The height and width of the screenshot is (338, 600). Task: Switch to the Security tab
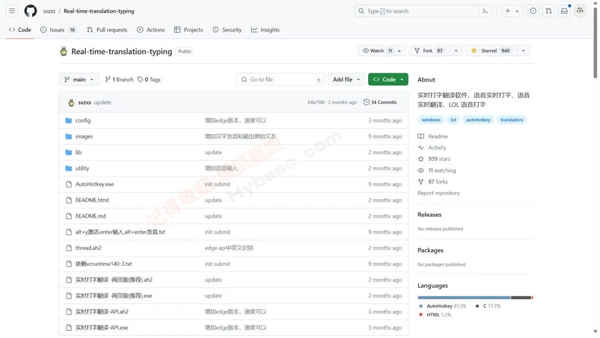point(227,30)
